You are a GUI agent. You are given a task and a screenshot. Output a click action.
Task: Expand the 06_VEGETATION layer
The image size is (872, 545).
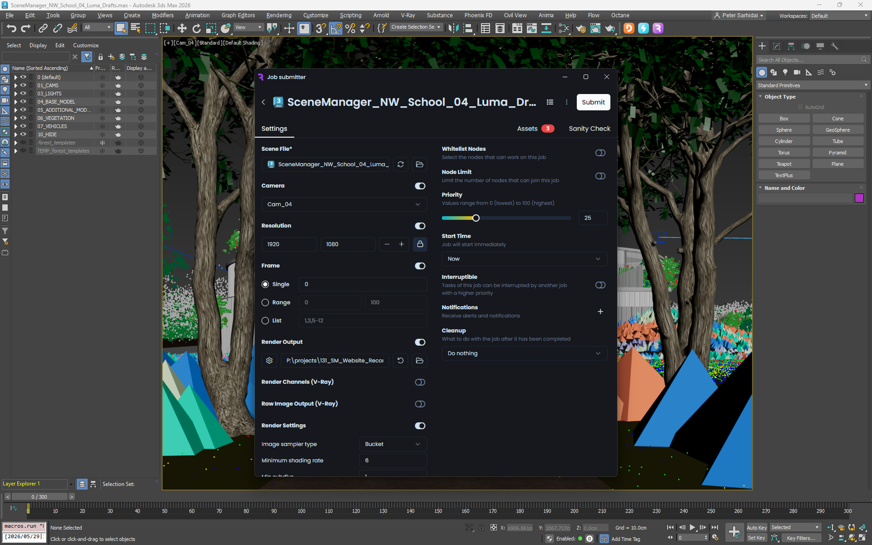pyautogui.click(x=16, y=119)
